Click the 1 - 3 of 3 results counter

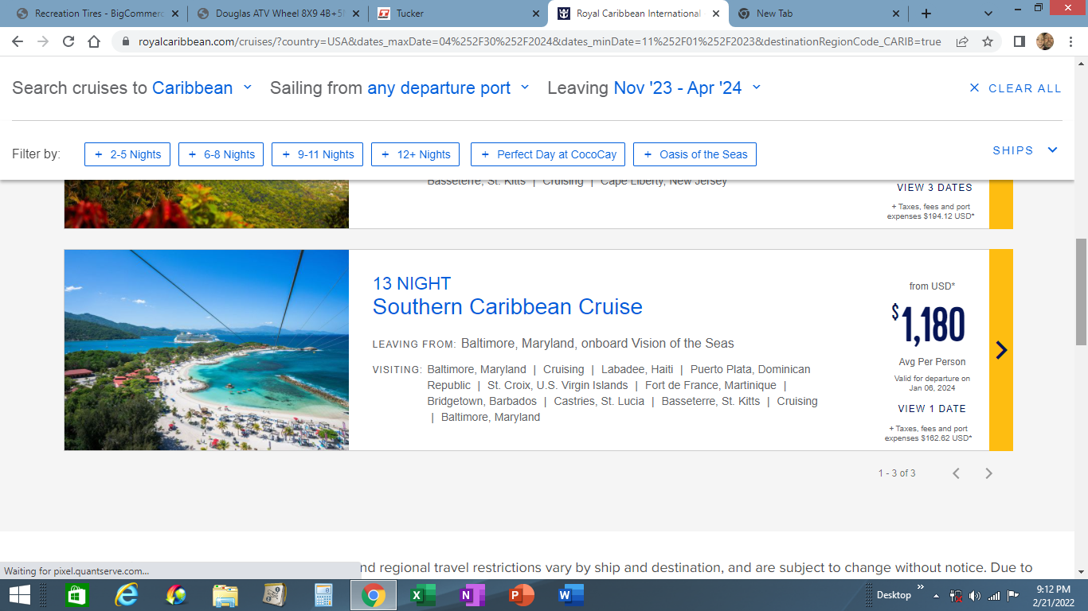point(897,473)
